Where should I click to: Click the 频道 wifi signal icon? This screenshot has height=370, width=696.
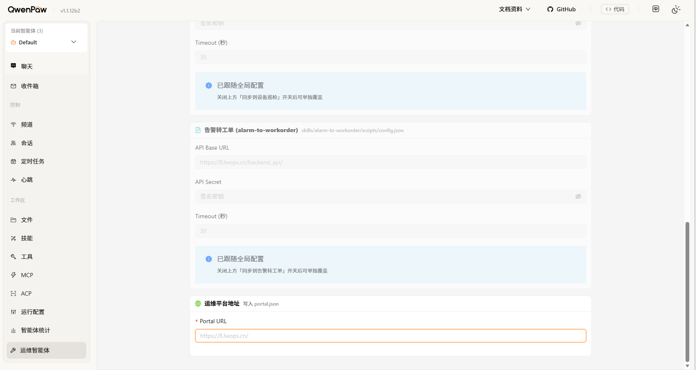click(13, 125)
